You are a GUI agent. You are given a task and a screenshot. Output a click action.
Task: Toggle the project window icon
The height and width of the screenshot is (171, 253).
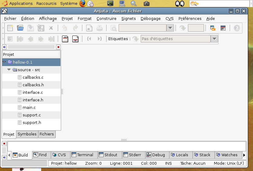click(213, 28)
